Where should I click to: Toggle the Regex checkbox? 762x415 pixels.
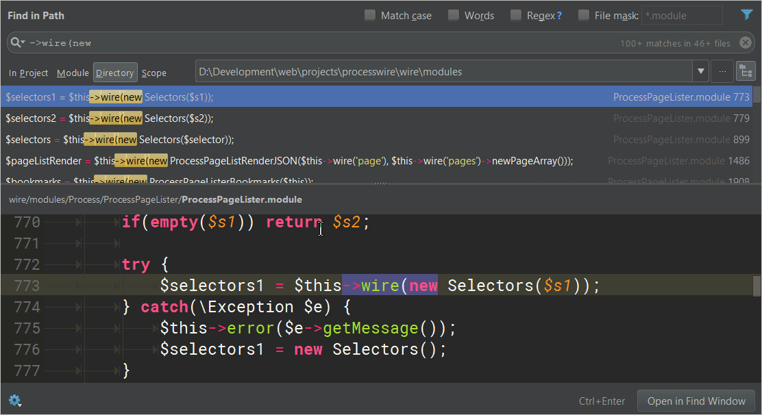[516, 15]
